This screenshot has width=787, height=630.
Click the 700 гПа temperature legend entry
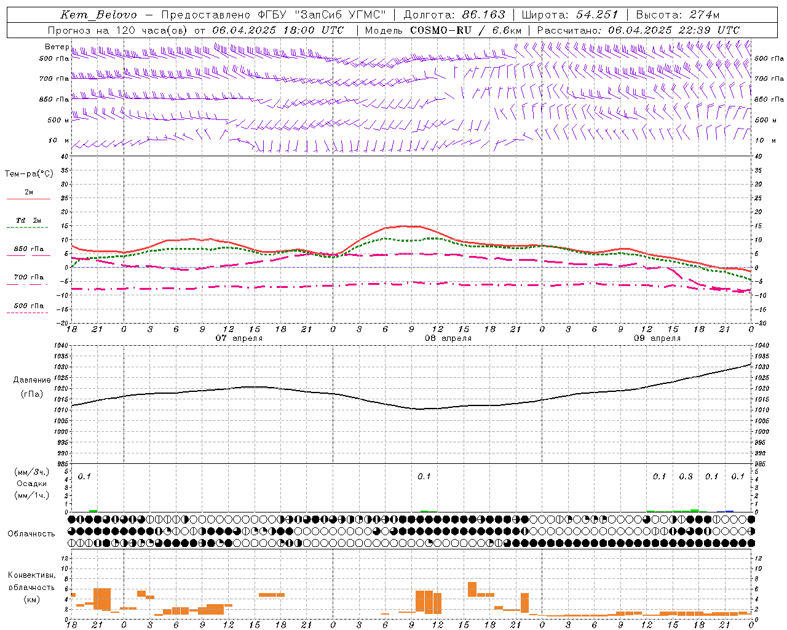tap(29, 277)
